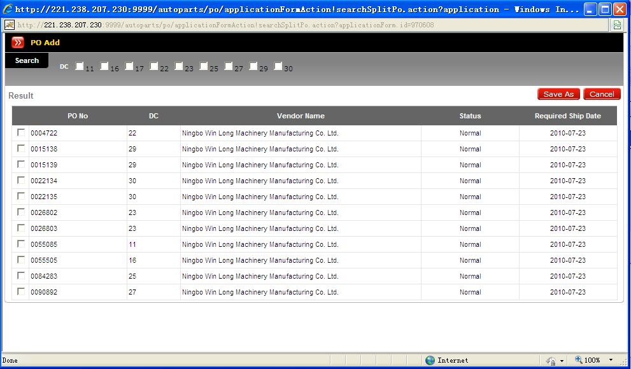Click the Cancel button
This screenshot has height=369, width=631.
click(601, 94)
